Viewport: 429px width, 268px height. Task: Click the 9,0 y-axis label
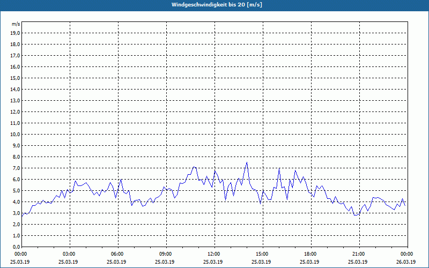click(x=16, y=145)
